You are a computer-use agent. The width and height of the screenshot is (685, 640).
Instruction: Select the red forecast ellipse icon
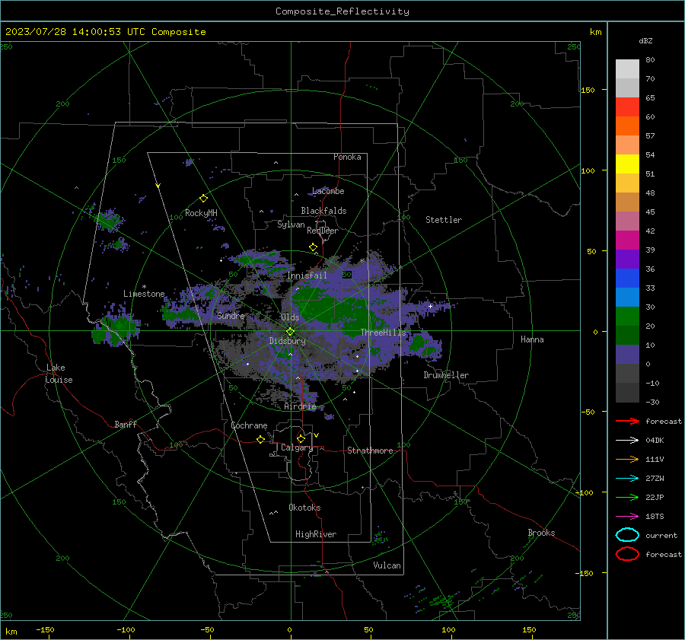coord(627,554)
